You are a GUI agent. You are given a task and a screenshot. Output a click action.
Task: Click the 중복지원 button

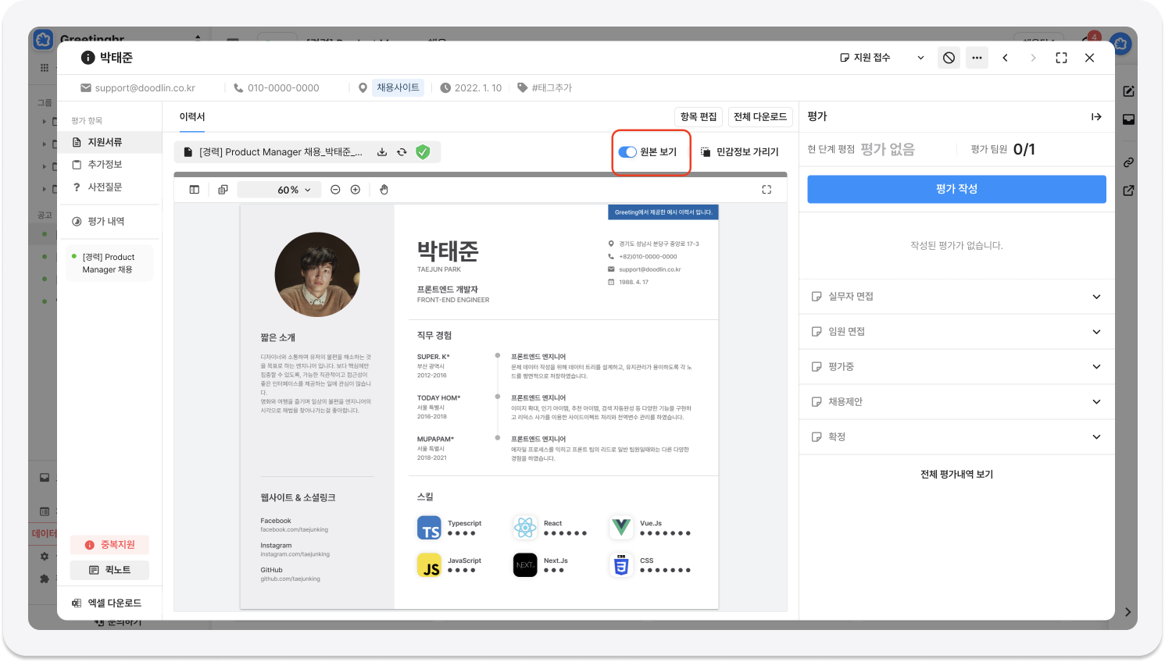coord(109,545)
